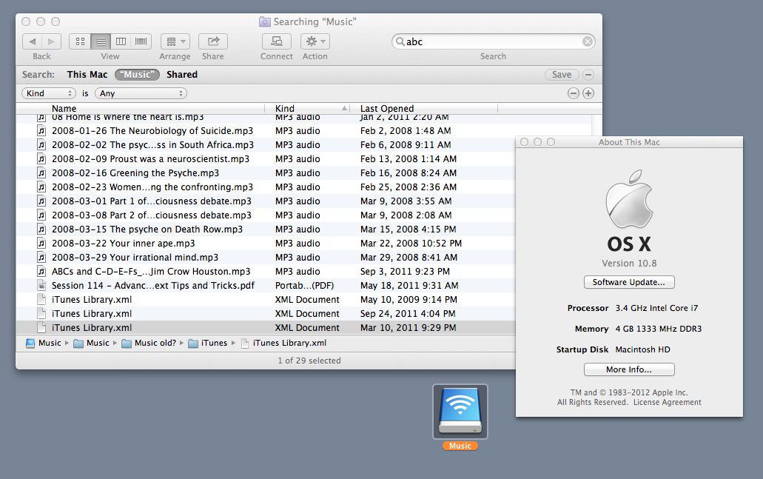Open the Arrange dropdown
Image resolution: width=763 pixels, height=479 pixels.
175,42
